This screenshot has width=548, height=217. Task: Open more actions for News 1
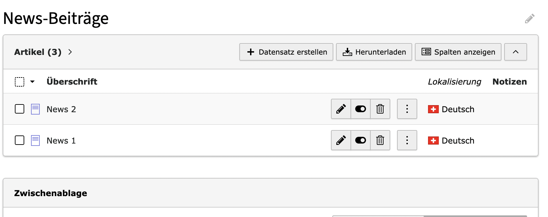pyautogui.click(x=407, y=140)
